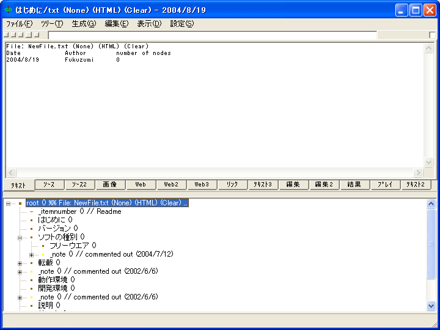
Task: Expand the 転載 tree node
Action: (x=20, y=263)
